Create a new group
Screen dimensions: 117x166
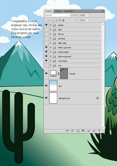point(88,131)
